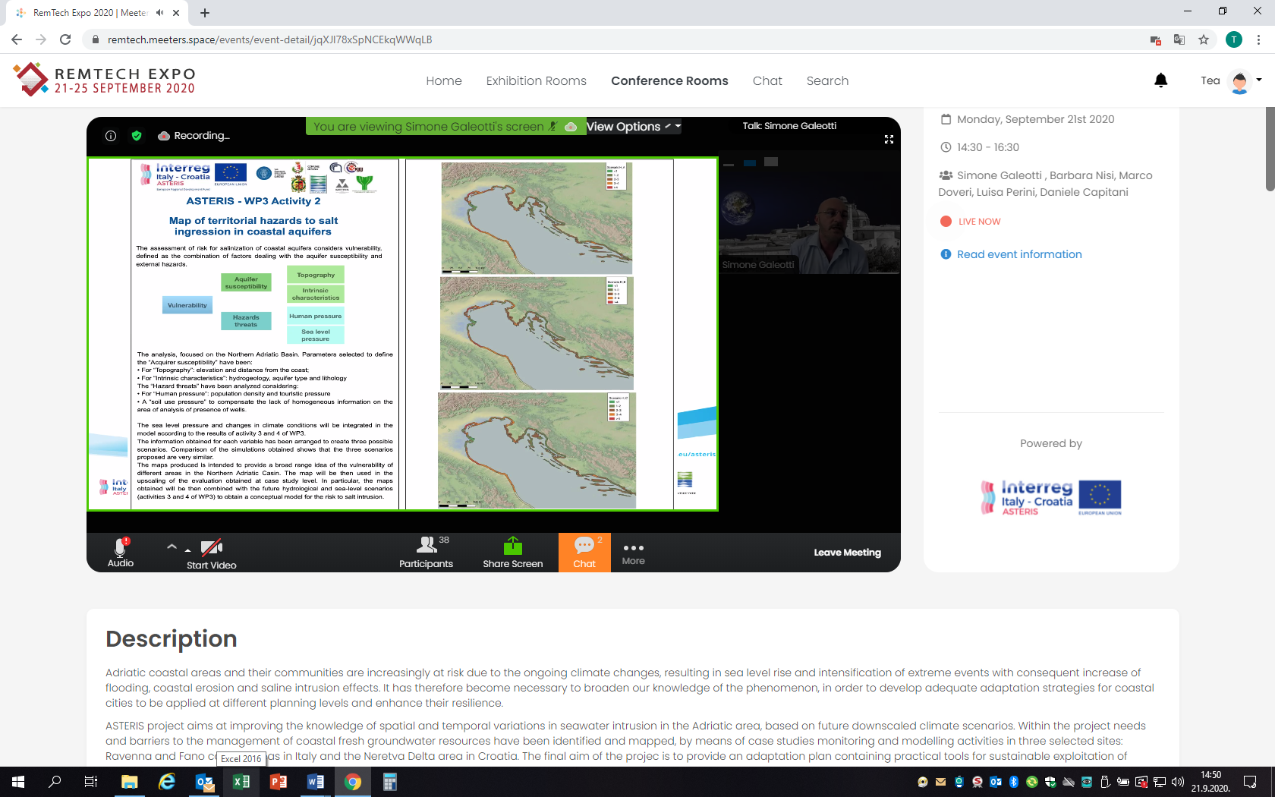
Task: Click the meeting info icon
Action: (x=111, y=136)
